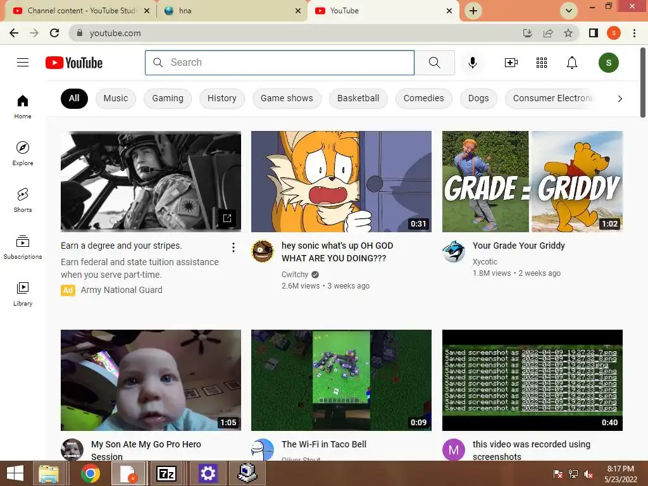Start voice search with microphone icon

tap(472, 63)
